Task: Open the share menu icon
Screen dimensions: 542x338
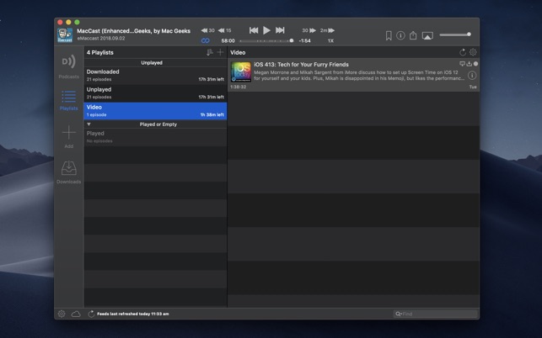Action: click(413, 35)
